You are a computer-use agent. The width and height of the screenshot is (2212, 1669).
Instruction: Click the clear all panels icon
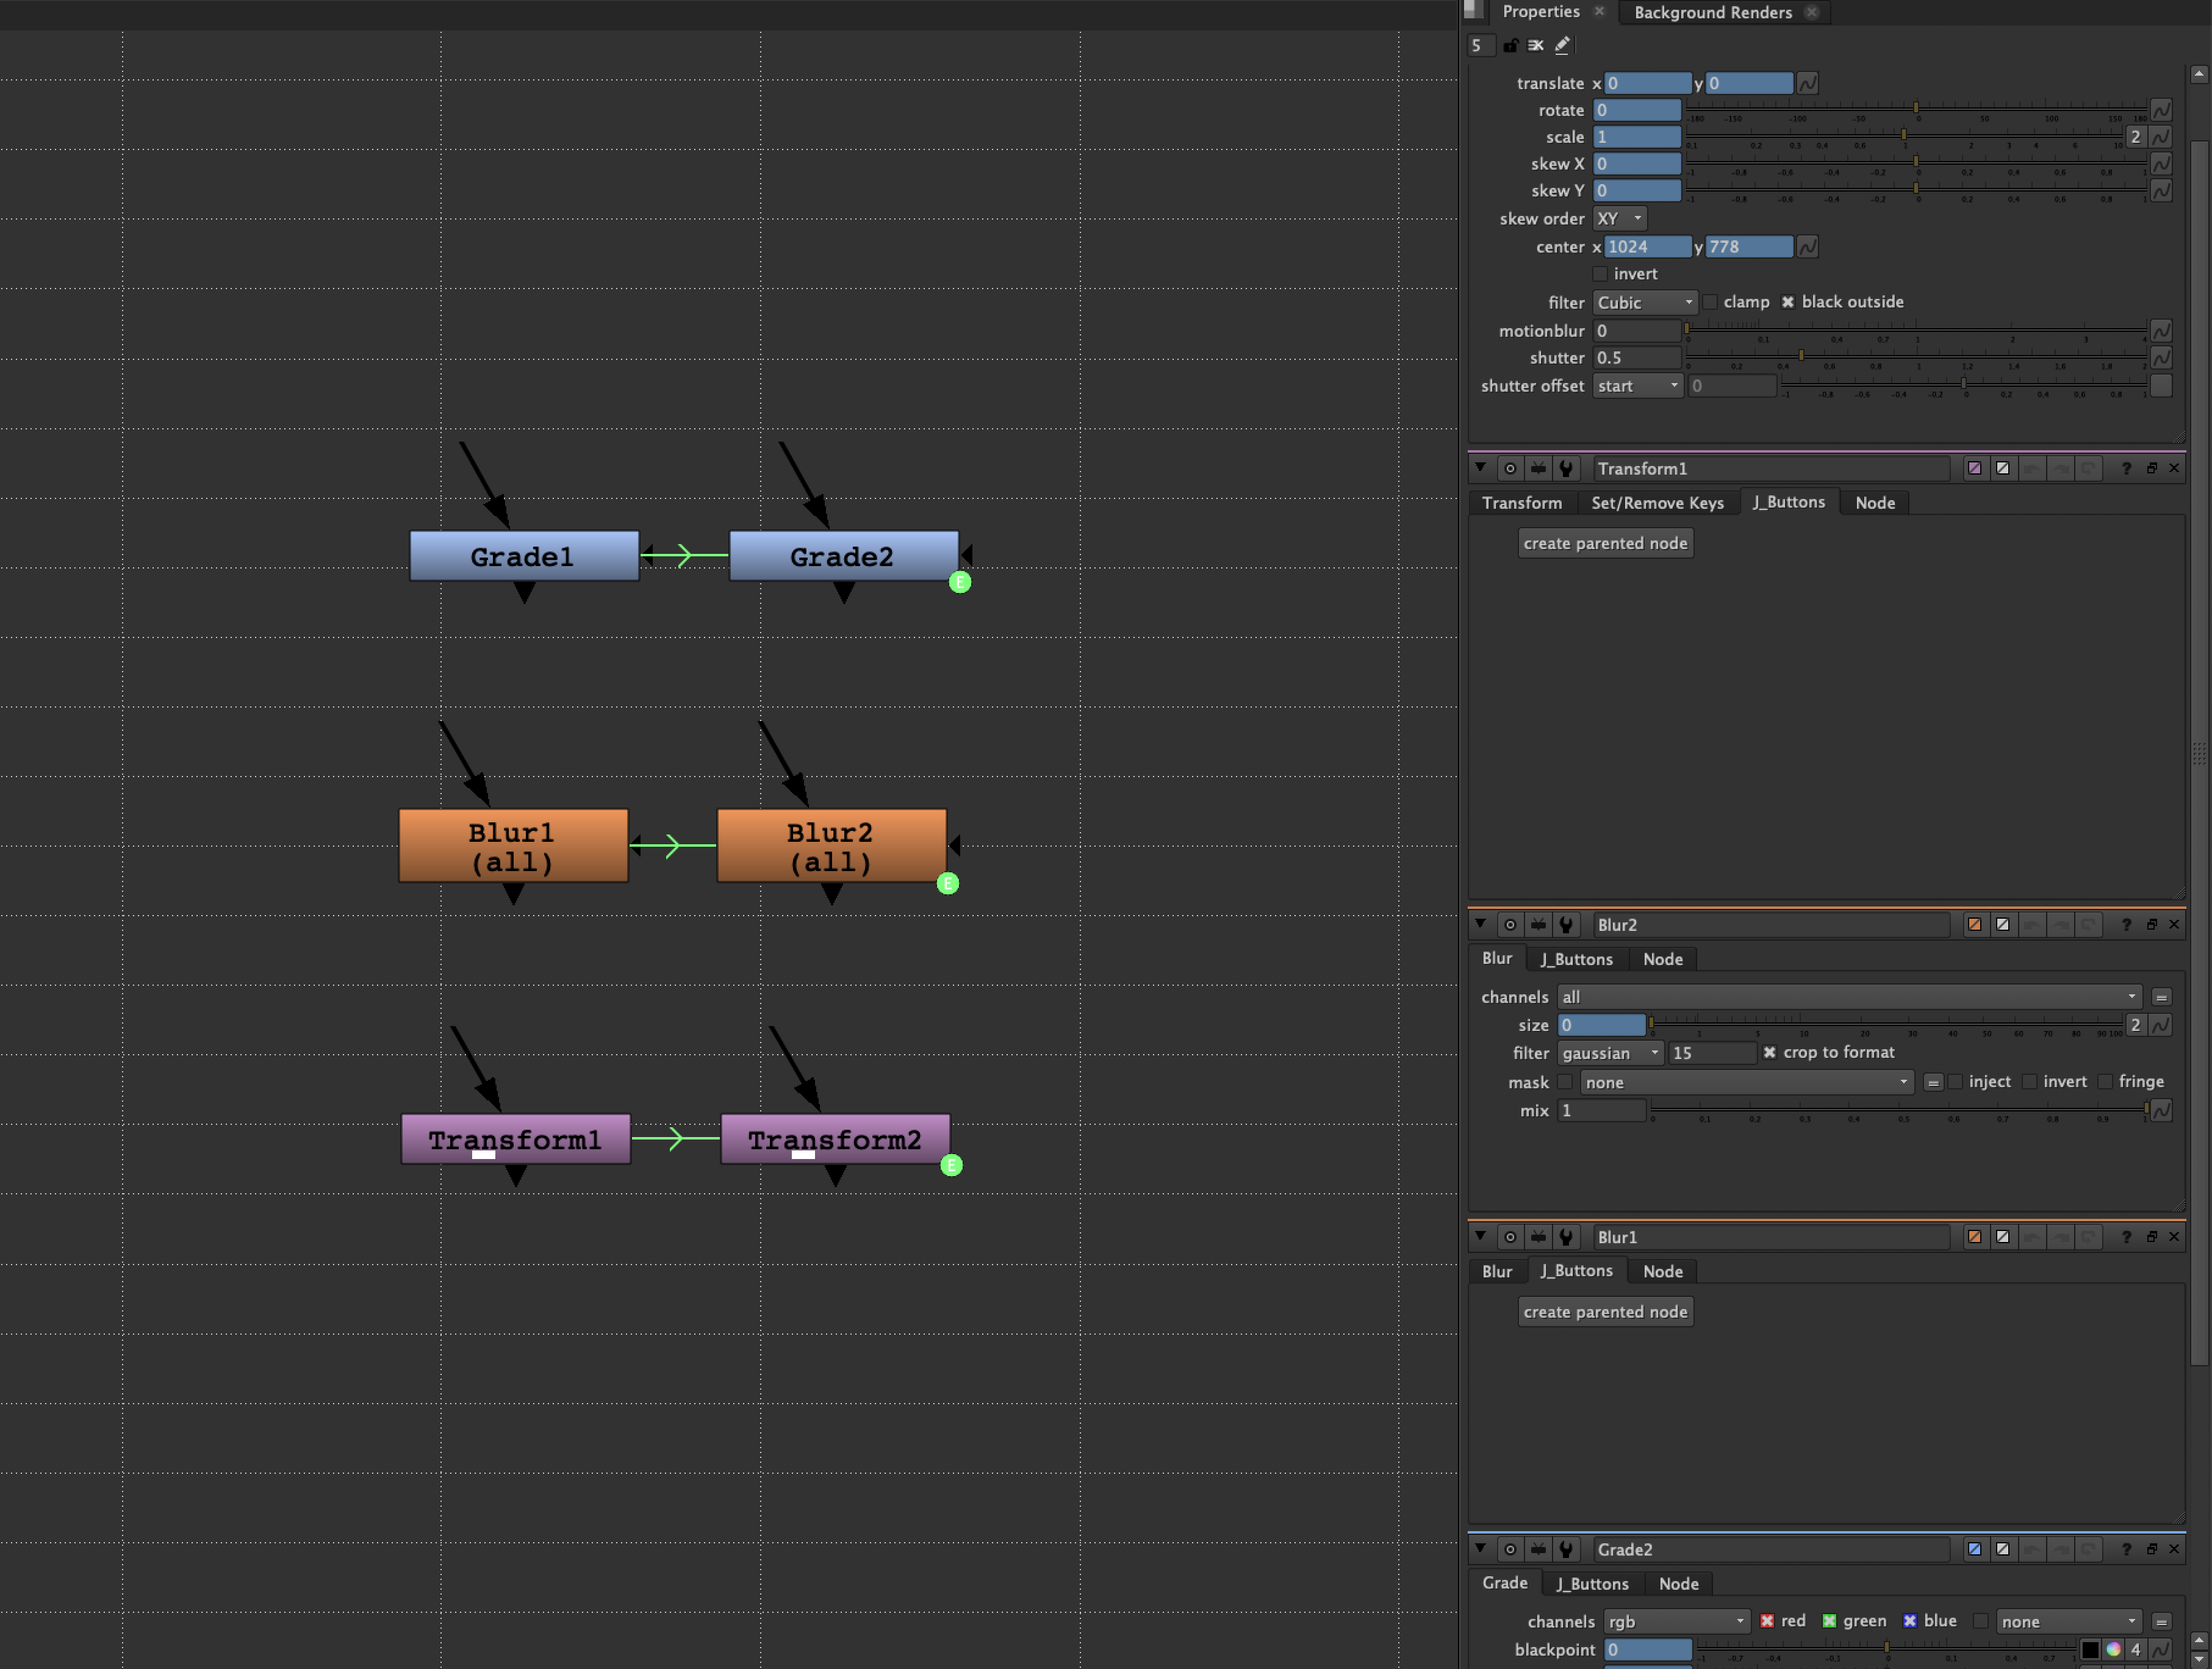(x=1536, y=45)
